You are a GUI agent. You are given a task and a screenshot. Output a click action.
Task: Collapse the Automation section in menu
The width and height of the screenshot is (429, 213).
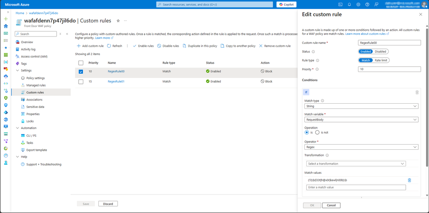tap(18, 128)
